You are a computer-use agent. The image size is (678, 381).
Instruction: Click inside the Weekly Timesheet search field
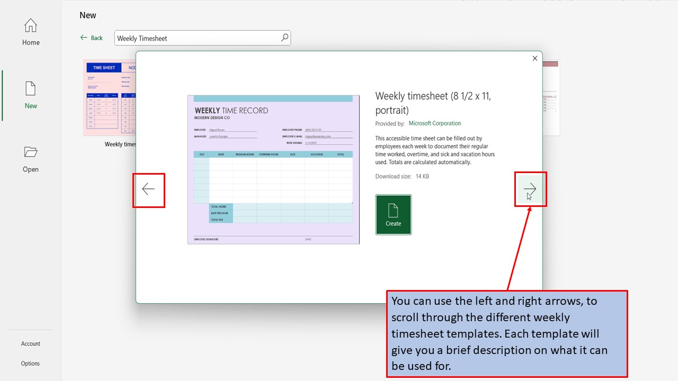pyautogui.click(x=201, y=38)
